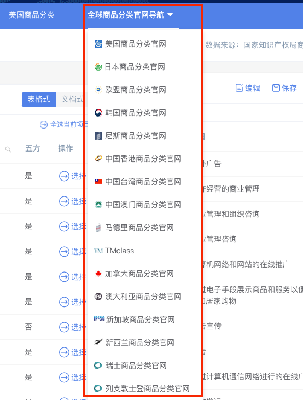The image size is (303, 400).
Task: Open 欧盟商品分类官网 menu entry
Action: pos(136,90)
